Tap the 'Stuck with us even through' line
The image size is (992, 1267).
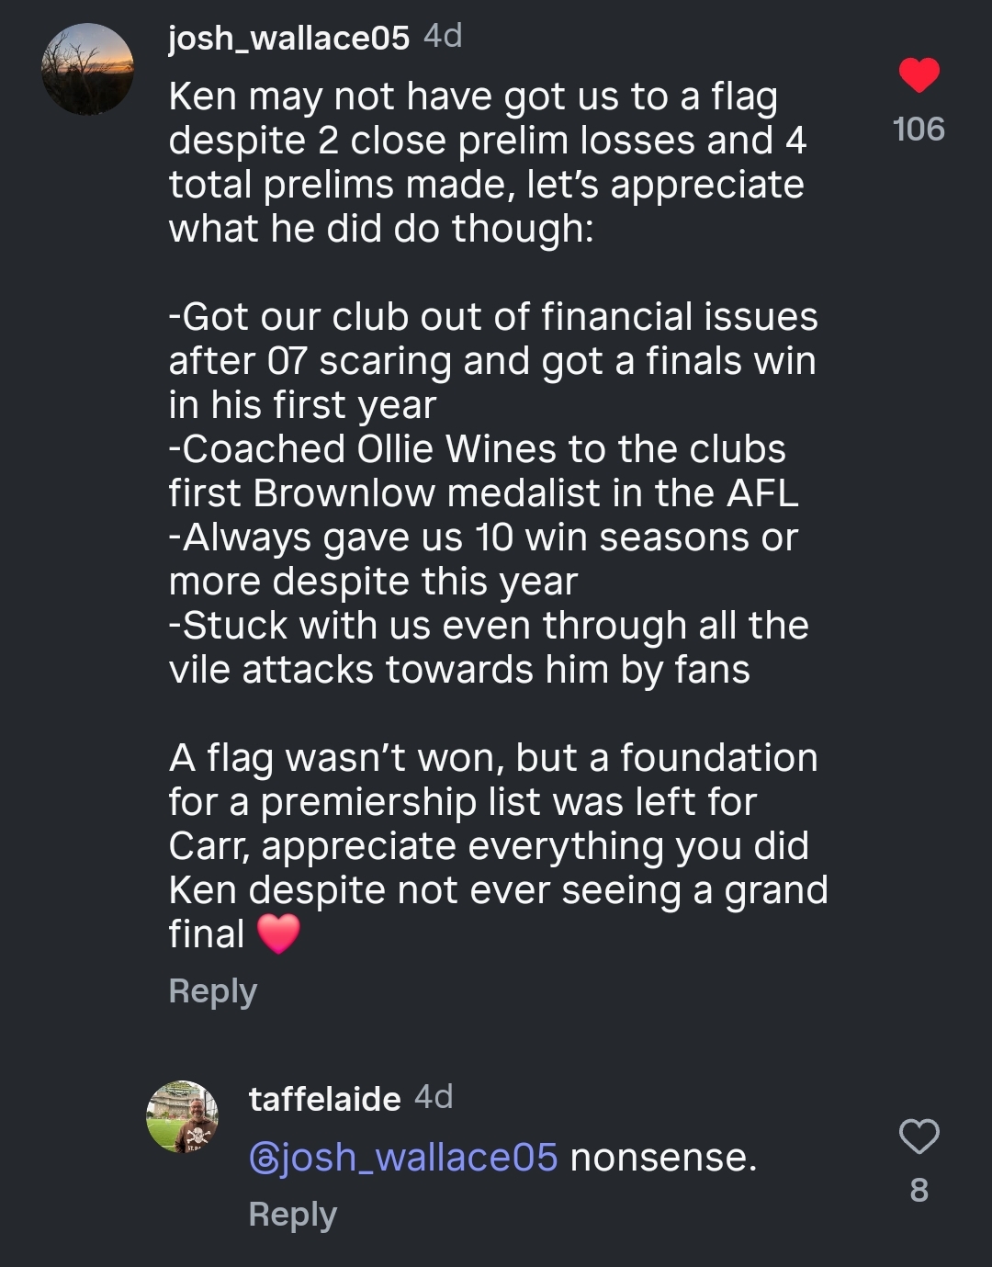(x=488, y=627)
